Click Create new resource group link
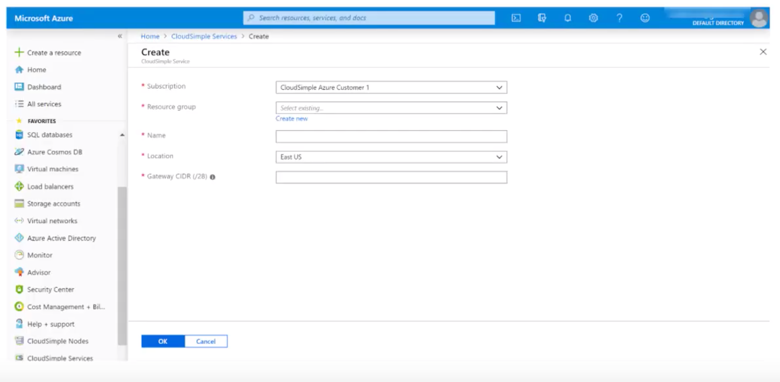This screenshot has width=780, height=382. pyautogui.click(x=291, y=119)
